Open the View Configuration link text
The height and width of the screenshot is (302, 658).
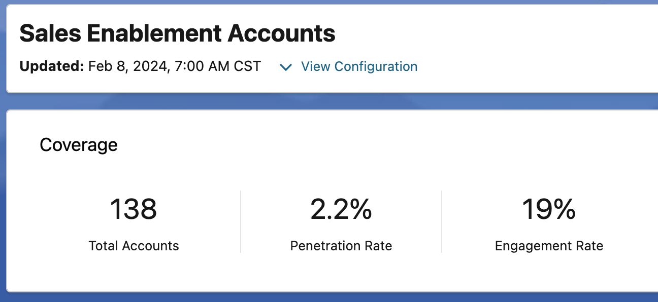359,66
